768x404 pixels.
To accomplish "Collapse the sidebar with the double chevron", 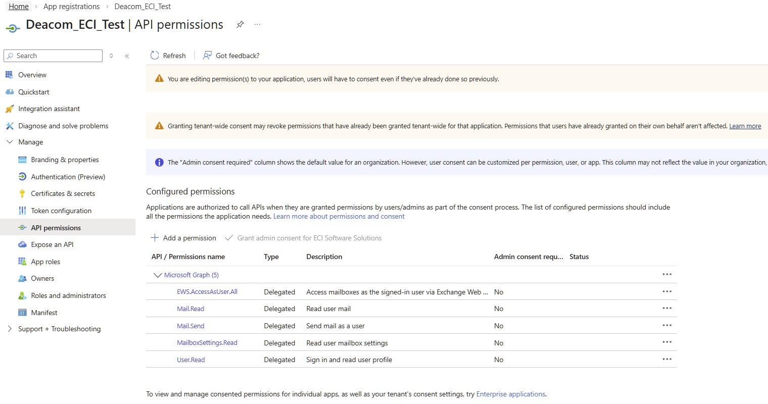I will click(x=127, y=56).
